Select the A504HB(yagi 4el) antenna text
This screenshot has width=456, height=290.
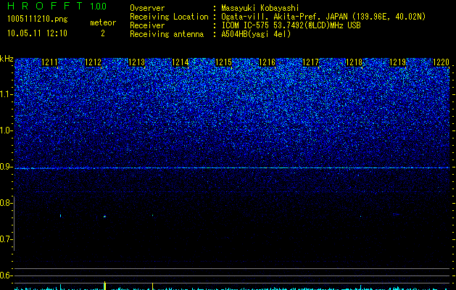pos(256,34)
